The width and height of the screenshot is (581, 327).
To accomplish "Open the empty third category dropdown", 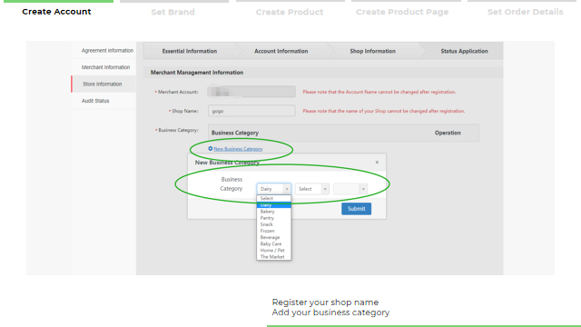I will [350, 189].
